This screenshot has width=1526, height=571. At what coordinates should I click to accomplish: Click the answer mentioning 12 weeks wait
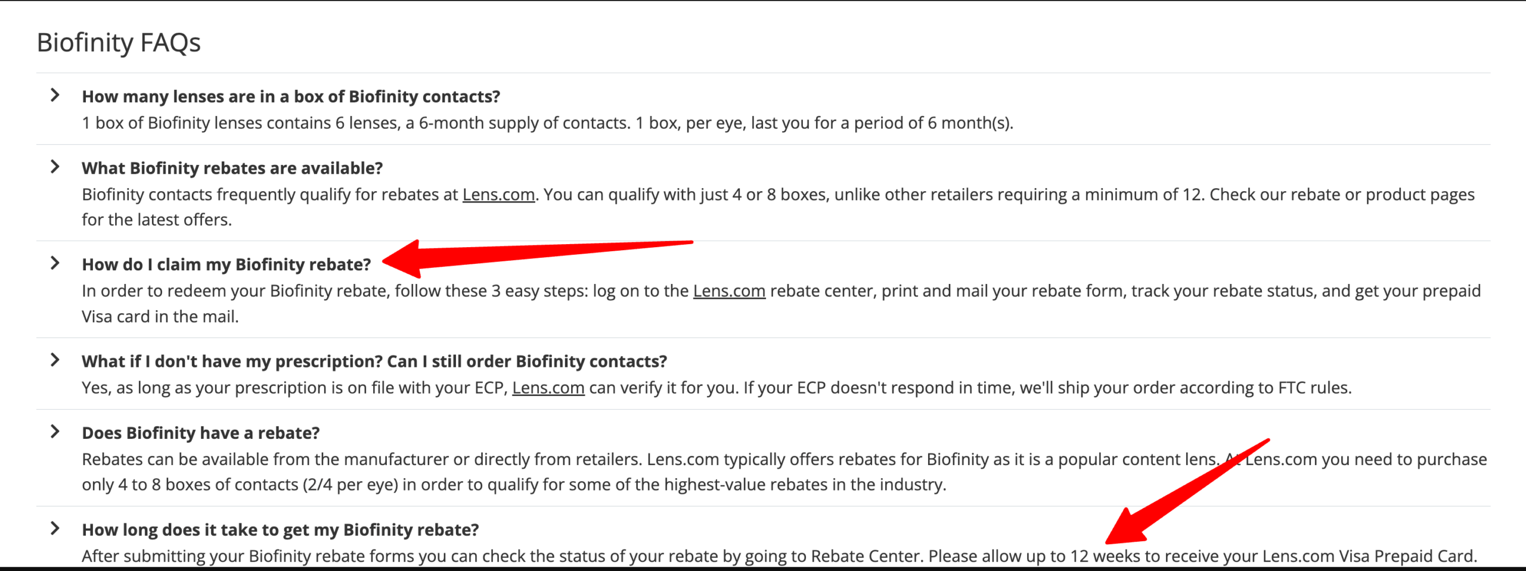778,556
